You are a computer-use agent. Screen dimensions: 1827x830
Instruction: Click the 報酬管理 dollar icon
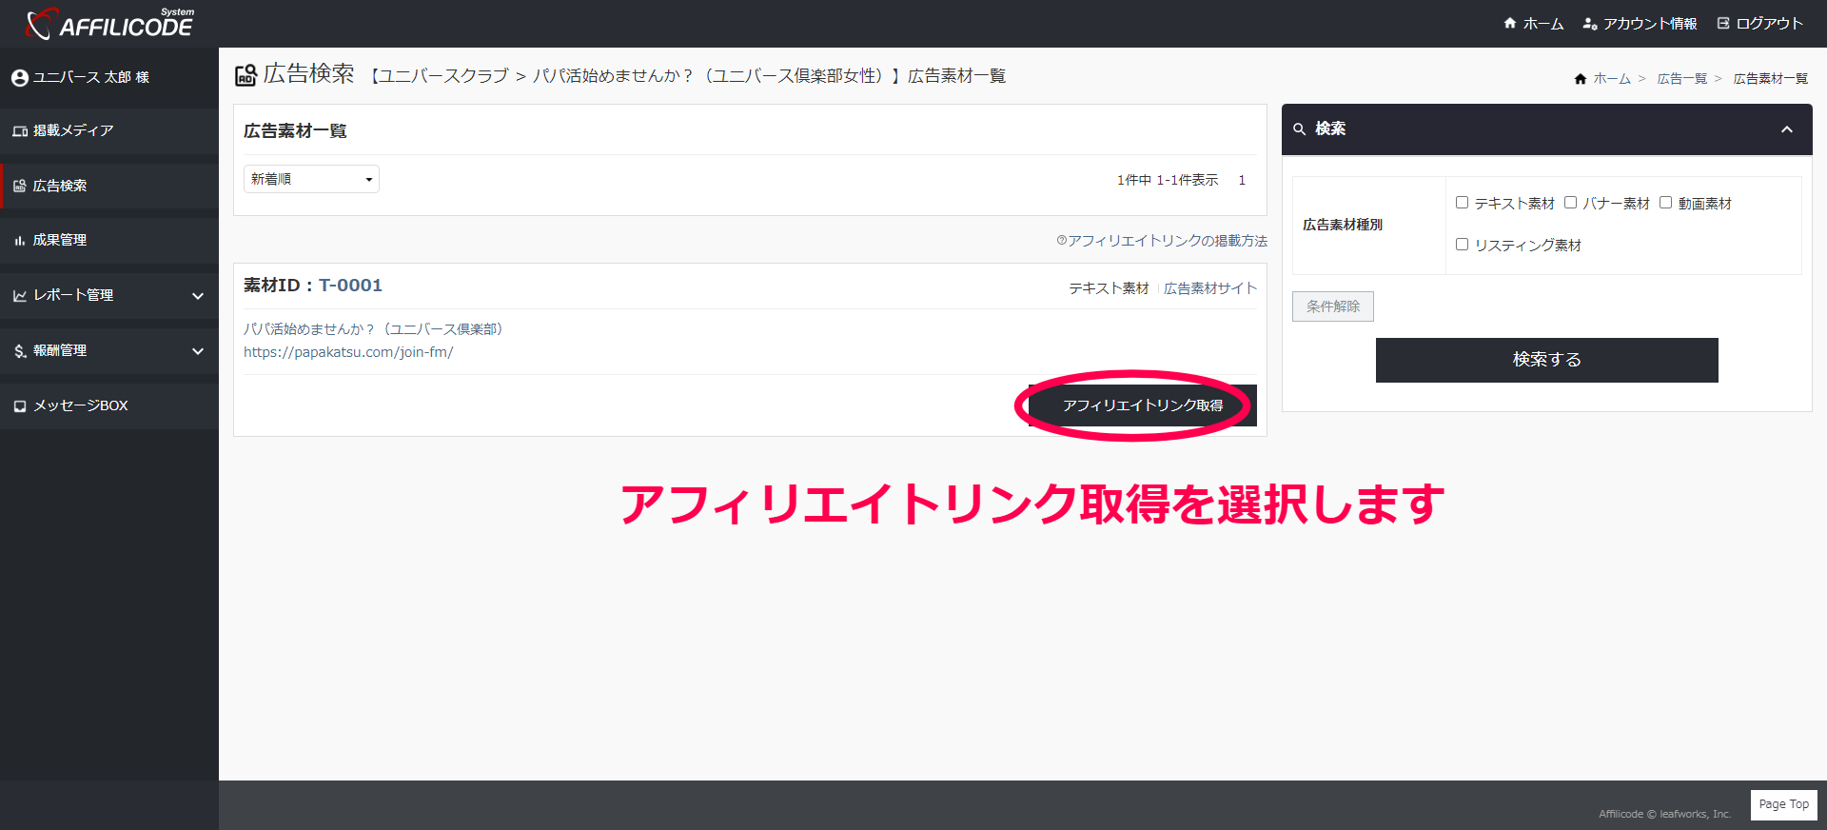20,351
